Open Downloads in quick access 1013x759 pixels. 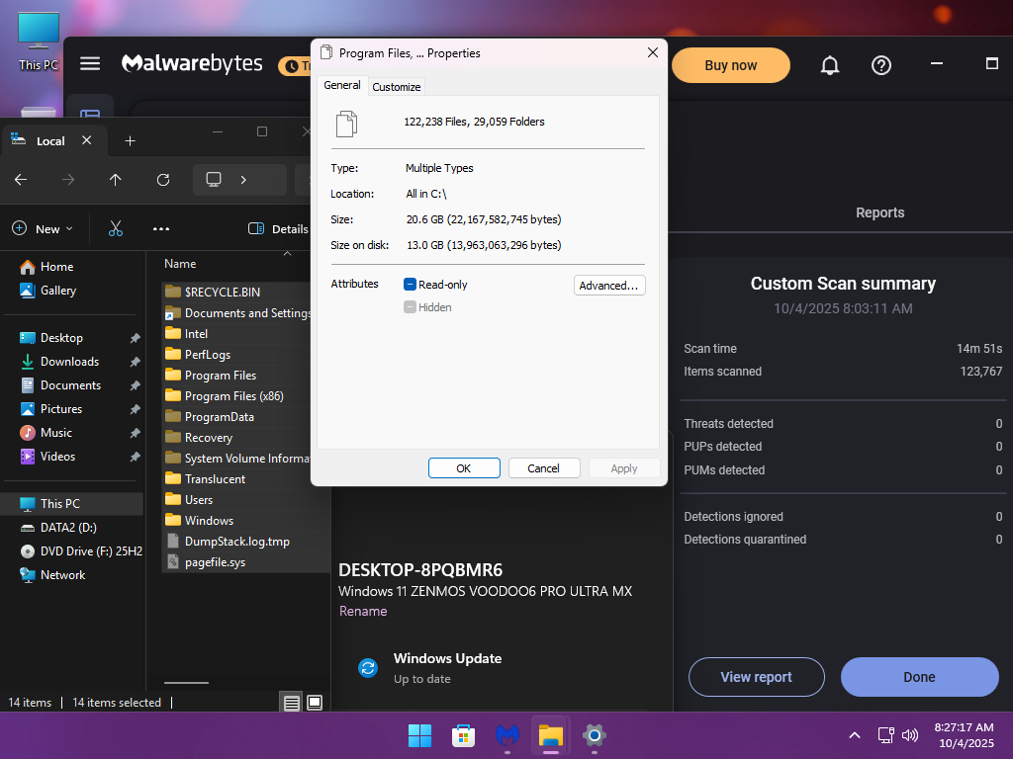point(70,362)
